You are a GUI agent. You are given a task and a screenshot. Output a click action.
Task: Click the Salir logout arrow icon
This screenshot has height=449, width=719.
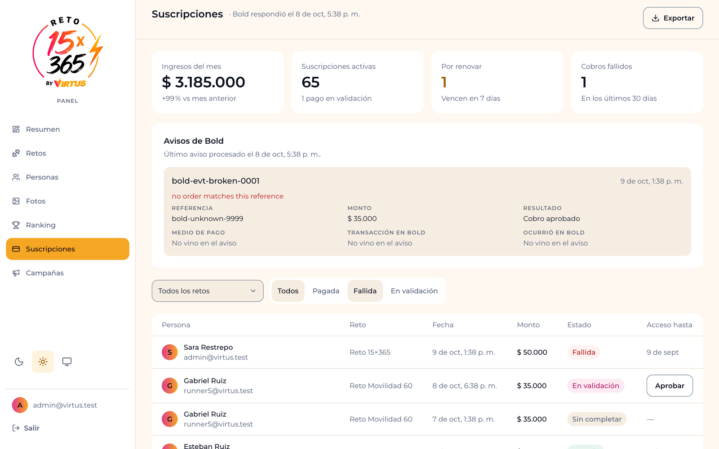coord(16,428)
